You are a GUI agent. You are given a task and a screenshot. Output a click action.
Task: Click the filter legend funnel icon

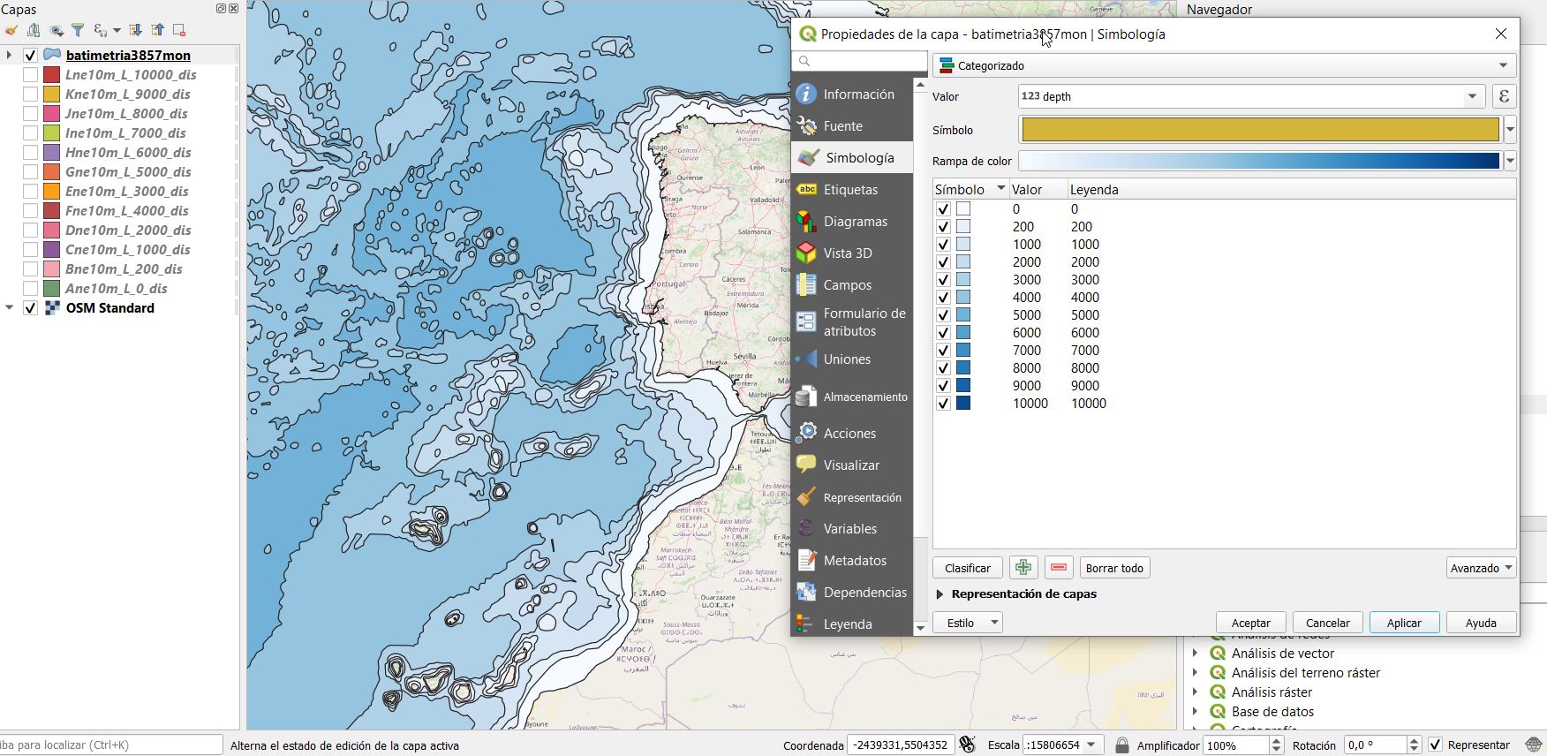click(x=78, y=30)
